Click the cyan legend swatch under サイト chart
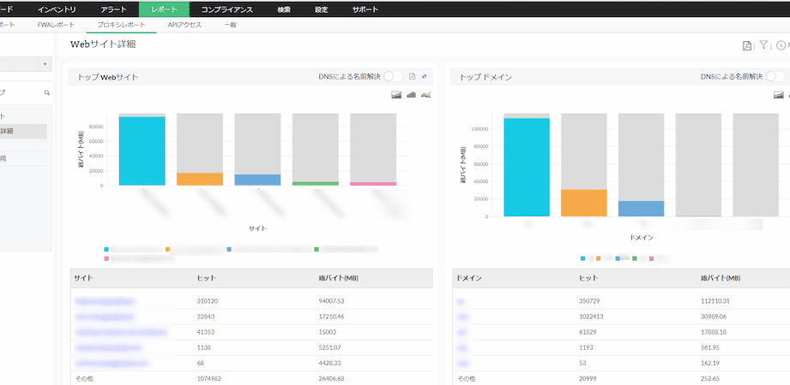The width and height of the screenshot is (790, 385). coord(106,249)
